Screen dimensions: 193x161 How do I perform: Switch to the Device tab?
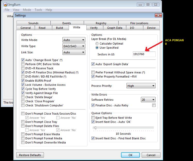(x=151, y=28)
